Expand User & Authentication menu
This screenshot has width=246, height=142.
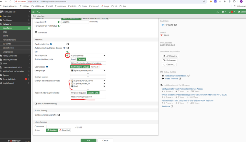[x=15, y=67]
